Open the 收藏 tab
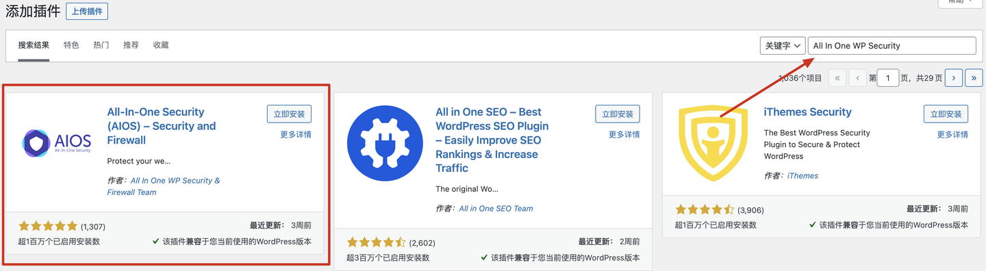Screen dimensions: 986x271 (x=161, y=45)
